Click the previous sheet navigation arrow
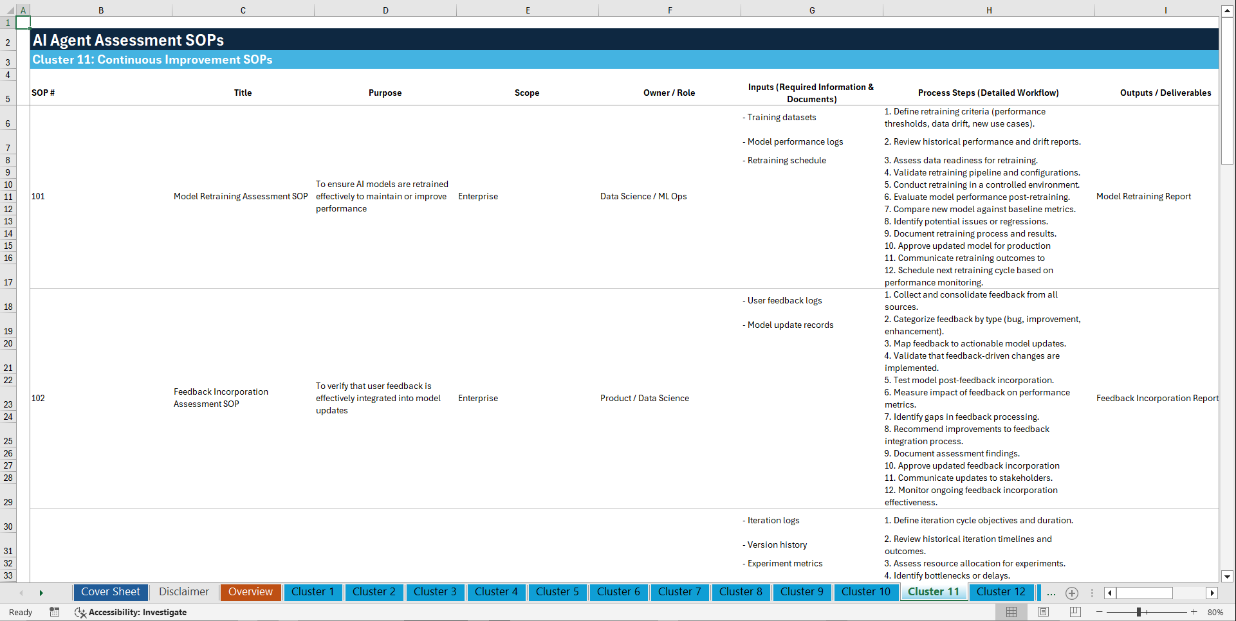1236x621 pixels. click(22, 593)
